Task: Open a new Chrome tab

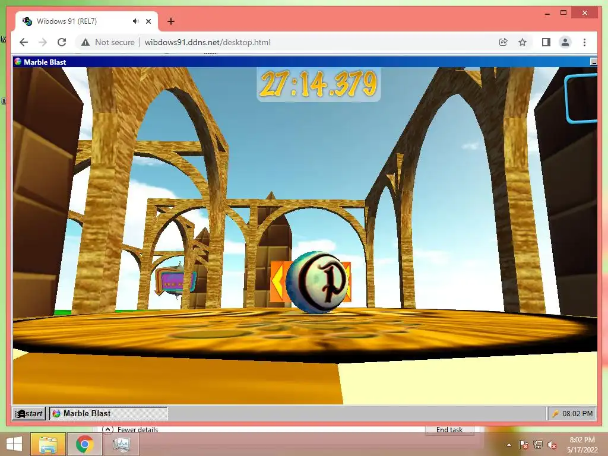Action: [170, 21]
